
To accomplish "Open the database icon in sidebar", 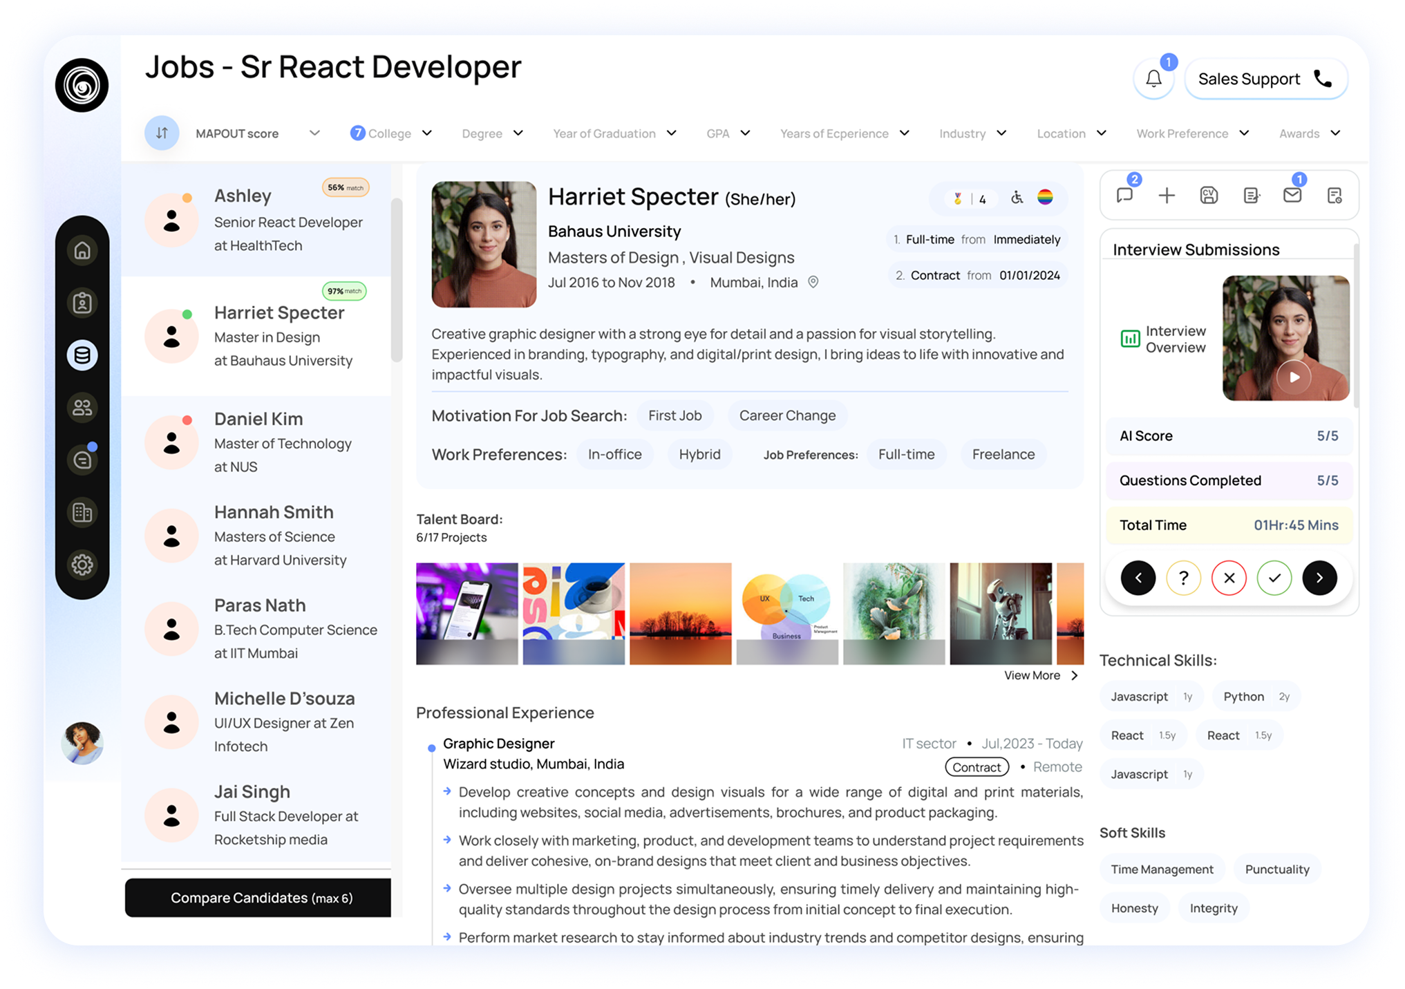I will coord(82,355).
